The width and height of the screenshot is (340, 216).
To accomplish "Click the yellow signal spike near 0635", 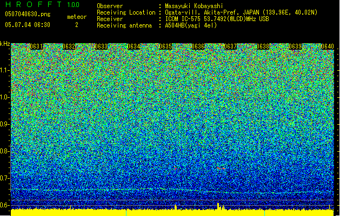I will (x=176, y=207).
